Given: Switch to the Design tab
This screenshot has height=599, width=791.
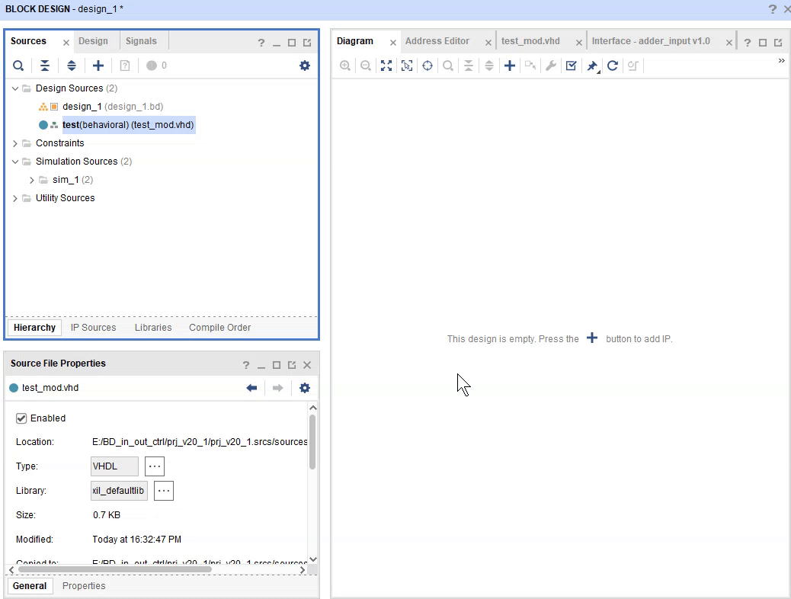Looking at the screenshot, I should pyautogui.click(x=93, y=41).
